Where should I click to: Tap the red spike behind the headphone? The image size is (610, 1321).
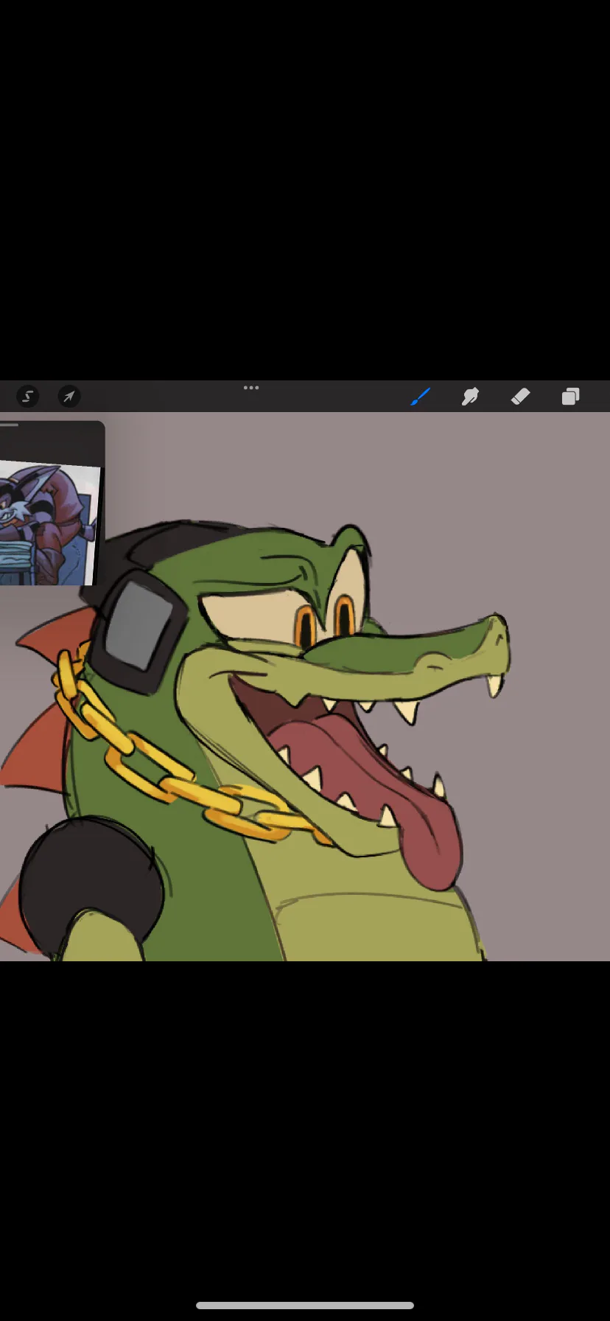(x=55, y=634)
